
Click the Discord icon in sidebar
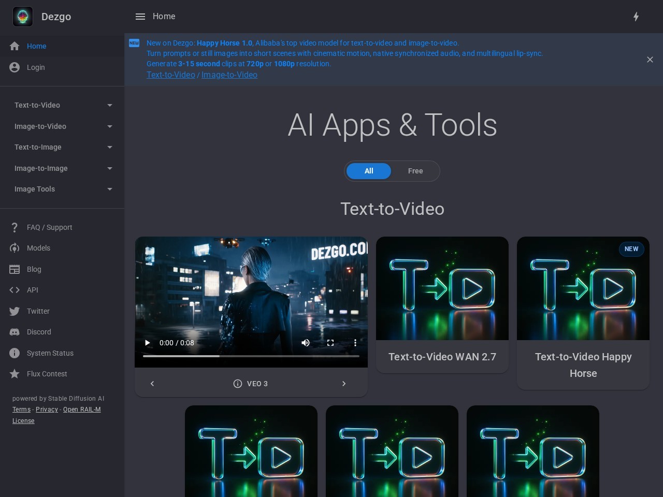[x=15, y=332]
